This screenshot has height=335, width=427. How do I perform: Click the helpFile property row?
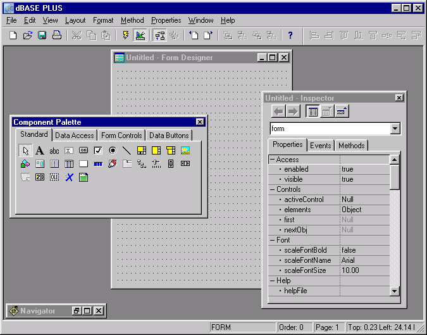pyautogui.click(x=329, y=291)
